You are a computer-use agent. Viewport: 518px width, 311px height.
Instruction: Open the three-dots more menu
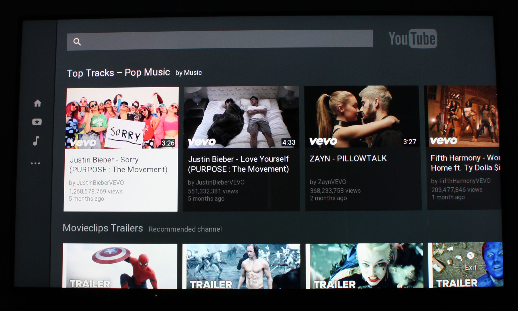35,163
